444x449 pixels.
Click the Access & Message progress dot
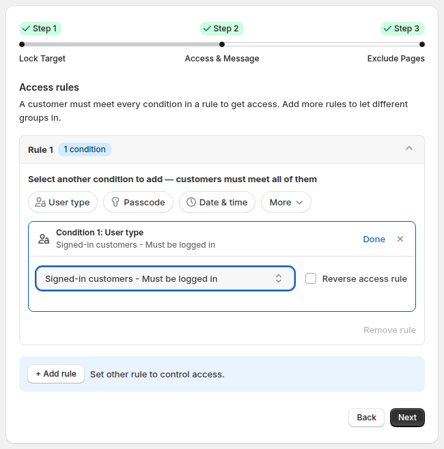[x=222, y=44]
